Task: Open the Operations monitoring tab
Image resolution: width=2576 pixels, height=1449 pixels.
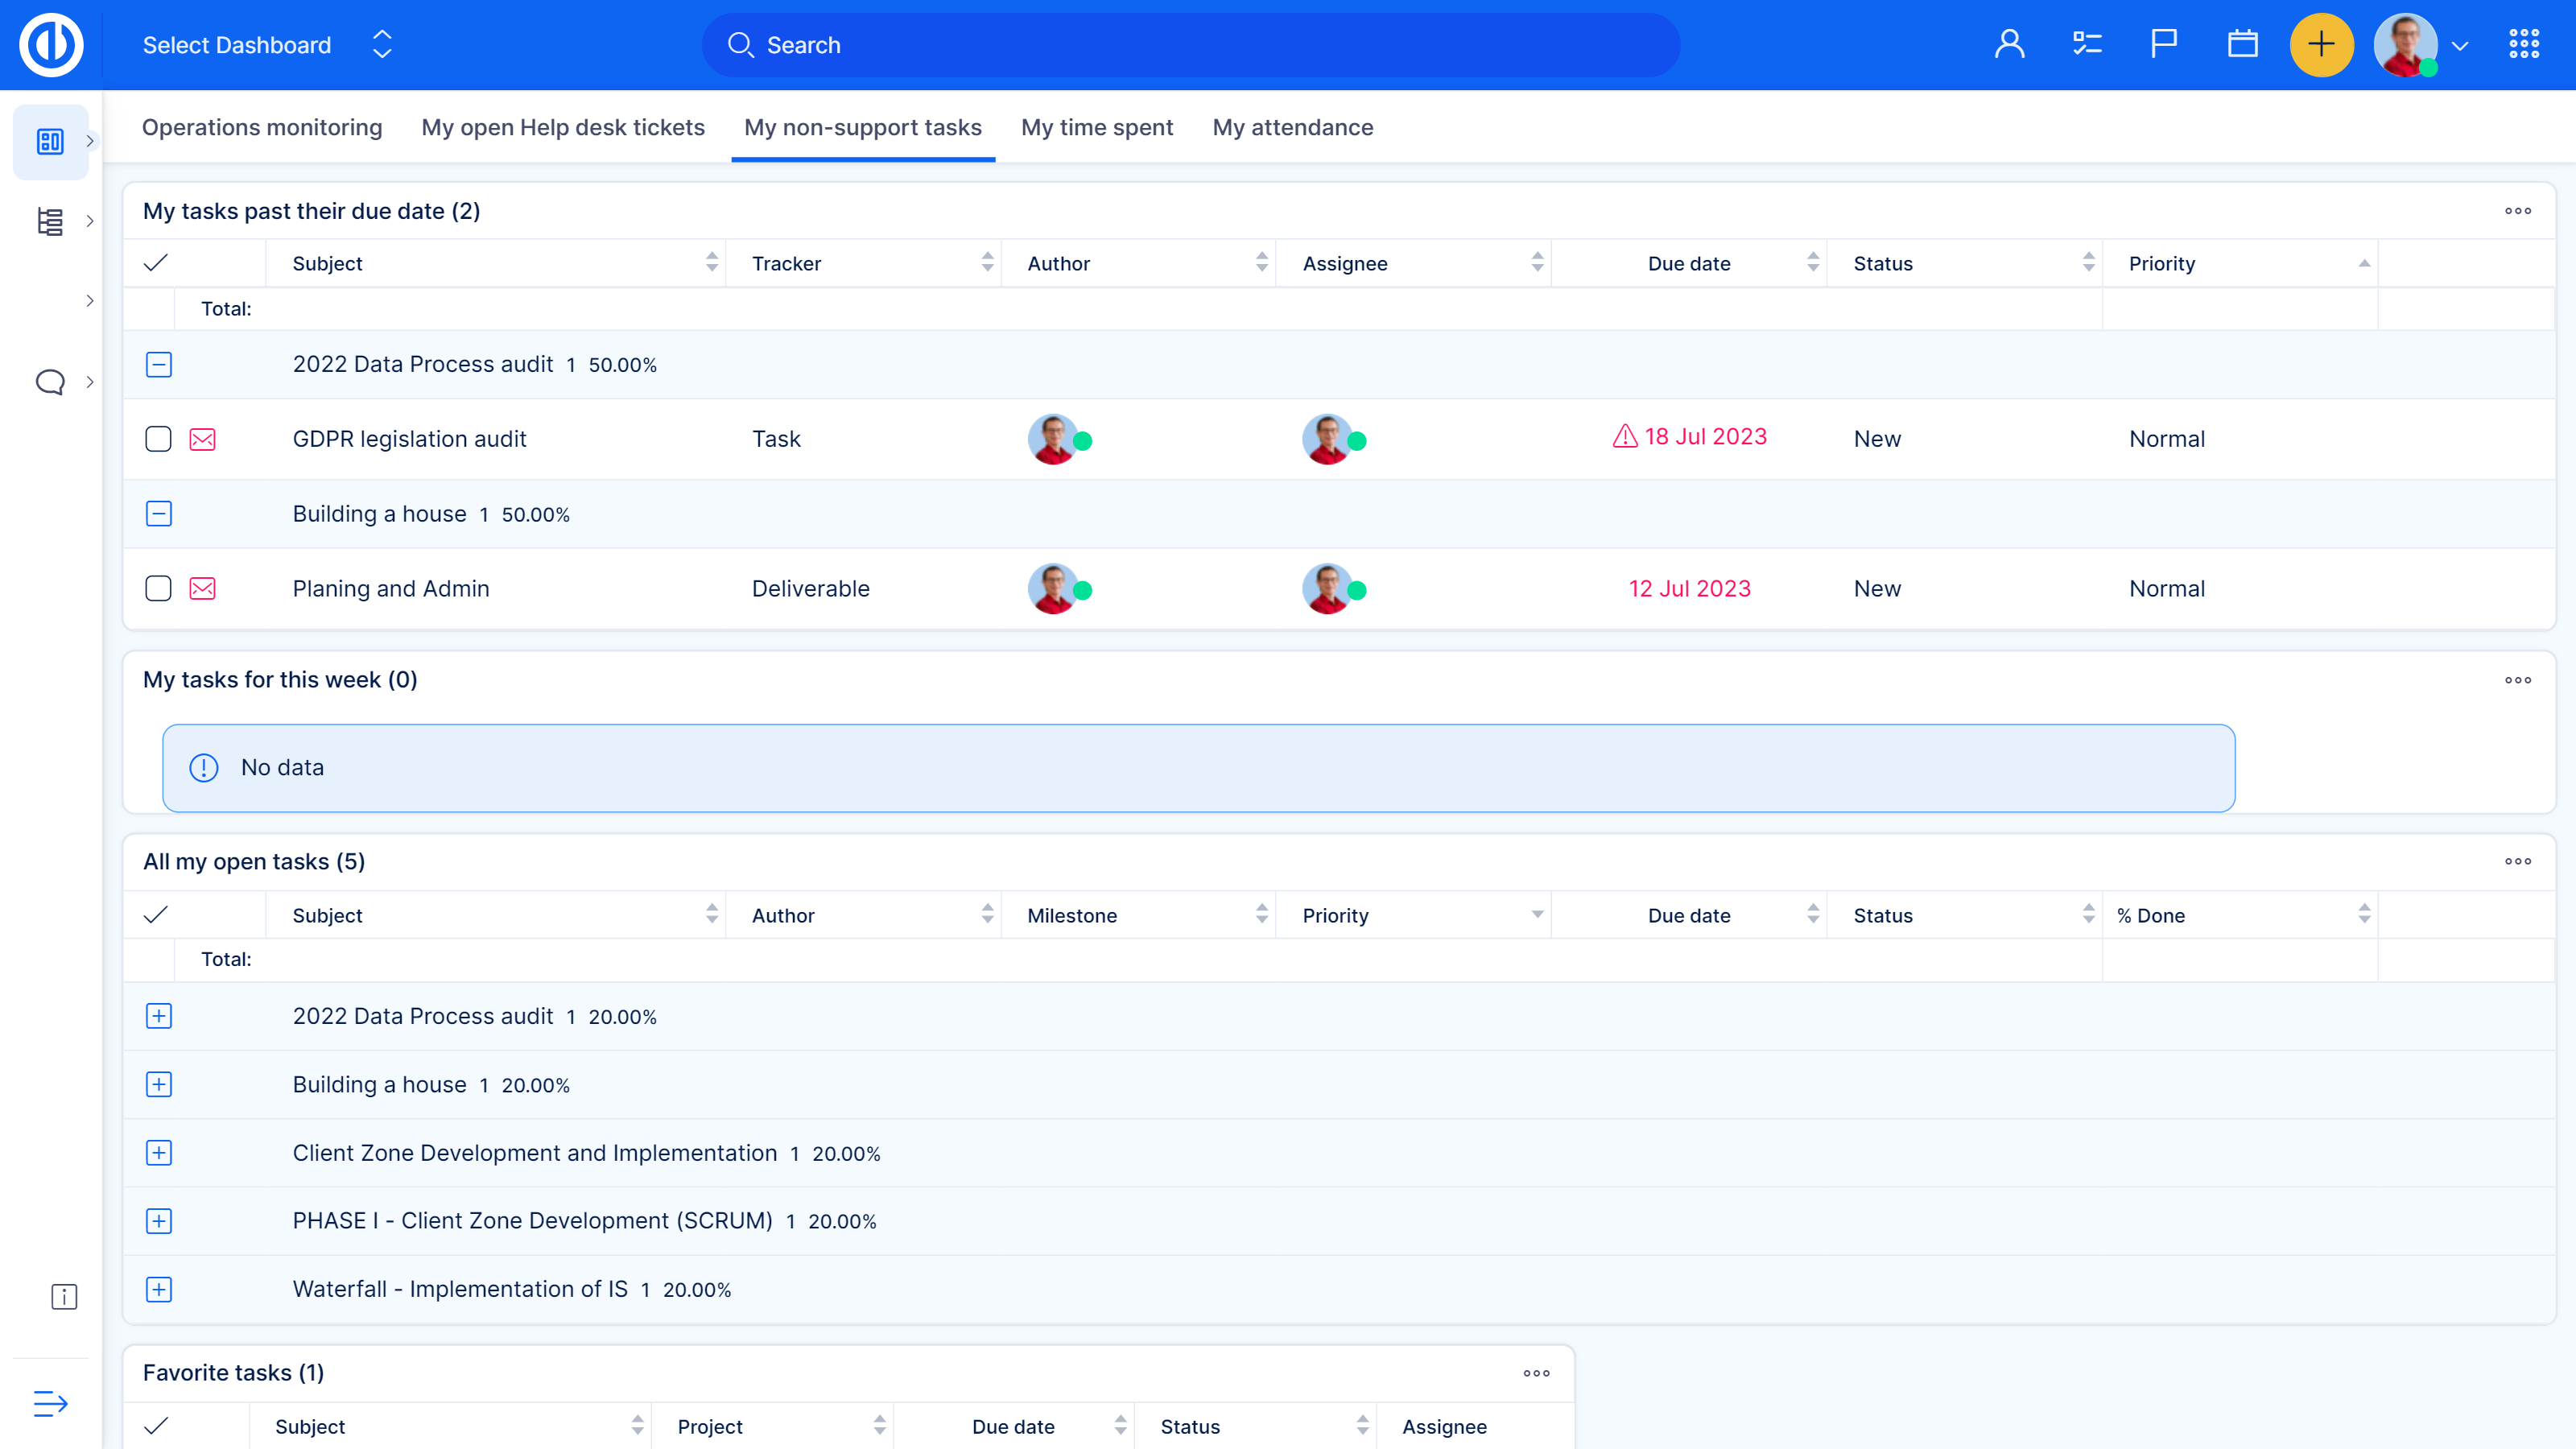Action: 262,128
